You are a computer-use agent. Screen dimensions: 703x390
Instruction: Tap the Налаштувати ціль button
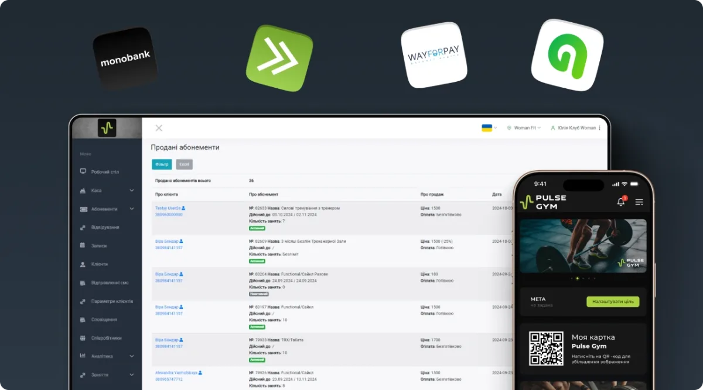[613, 302]
